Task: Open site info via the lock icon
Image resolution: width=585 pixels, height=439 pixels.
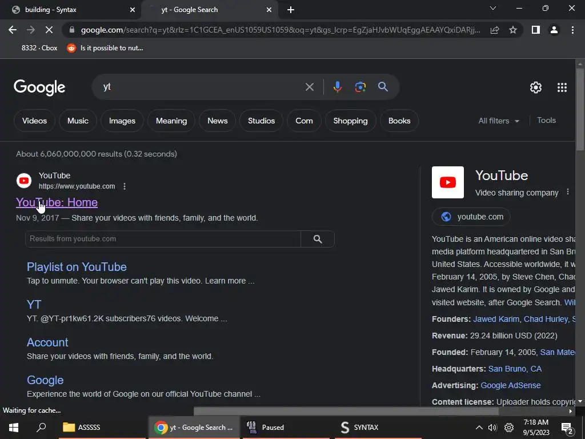Action: [x=72, y=30]
